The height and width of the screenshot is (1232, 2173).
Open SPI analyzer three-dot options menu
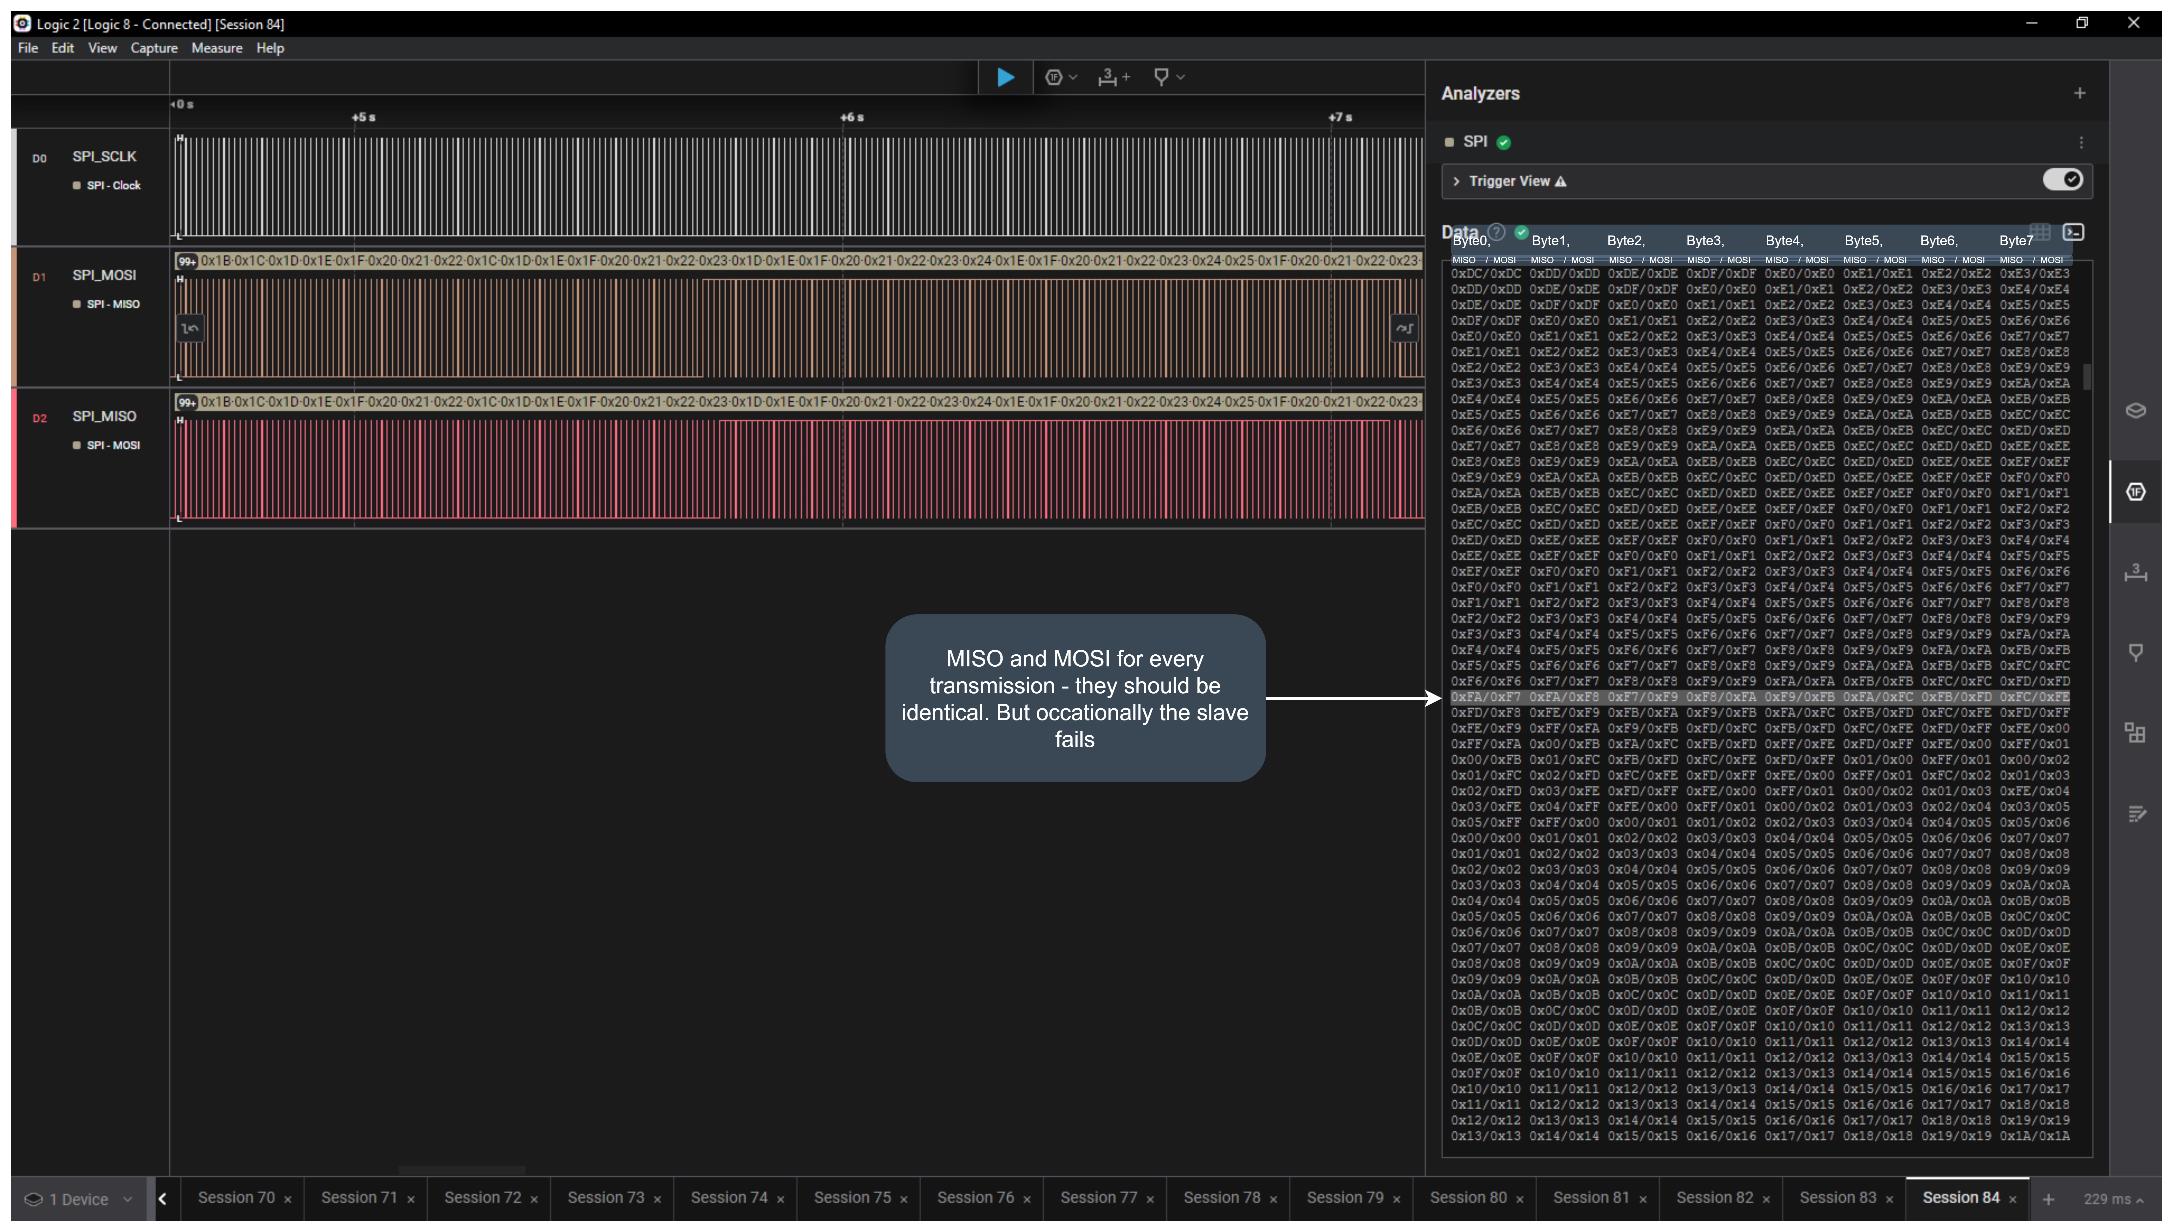[2081, 142]
